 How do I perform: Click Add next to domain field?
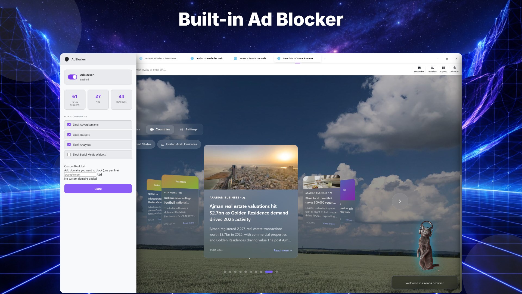tap(99, 174)
